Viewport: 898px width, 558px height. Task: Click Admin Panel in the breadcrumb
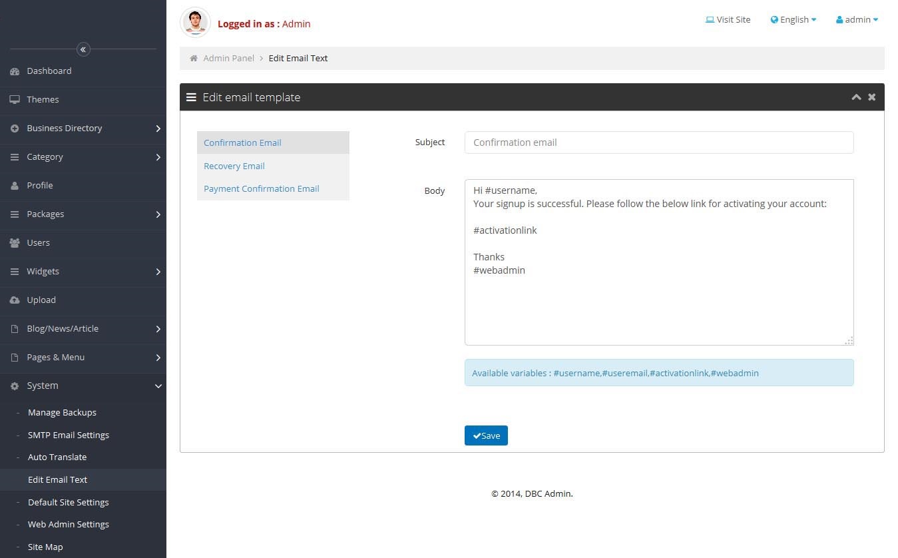(229, 59)
